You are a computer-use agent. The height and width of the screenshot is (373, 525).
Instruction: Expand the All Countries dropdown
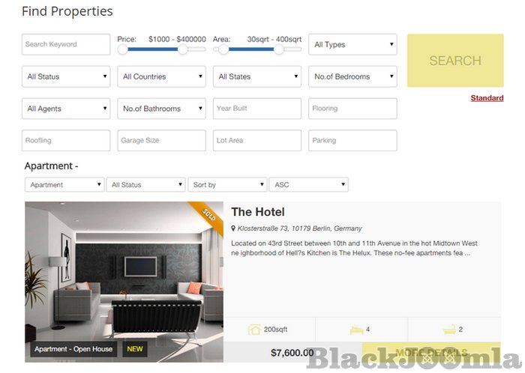click(161, 76)
